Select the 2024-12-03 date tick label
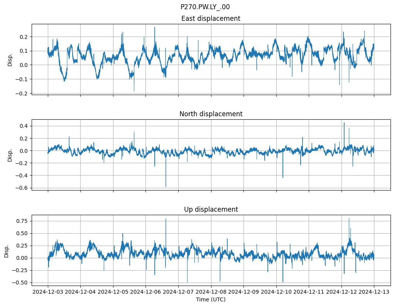This screenshot has width=394, height=306. click(48, 293)
